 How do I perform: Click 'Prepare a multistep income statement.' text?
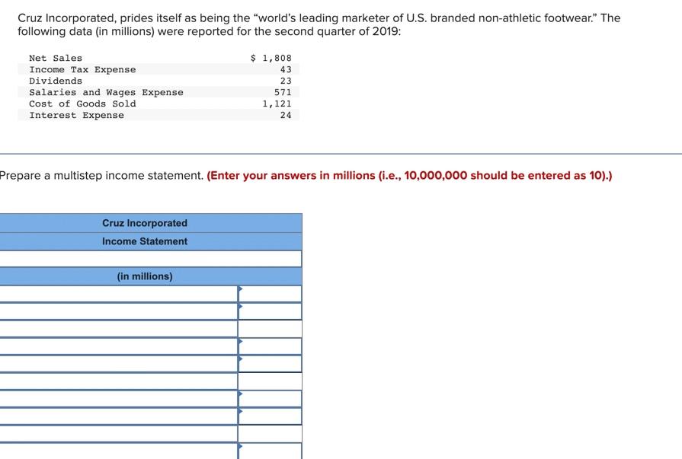(101, 176)
